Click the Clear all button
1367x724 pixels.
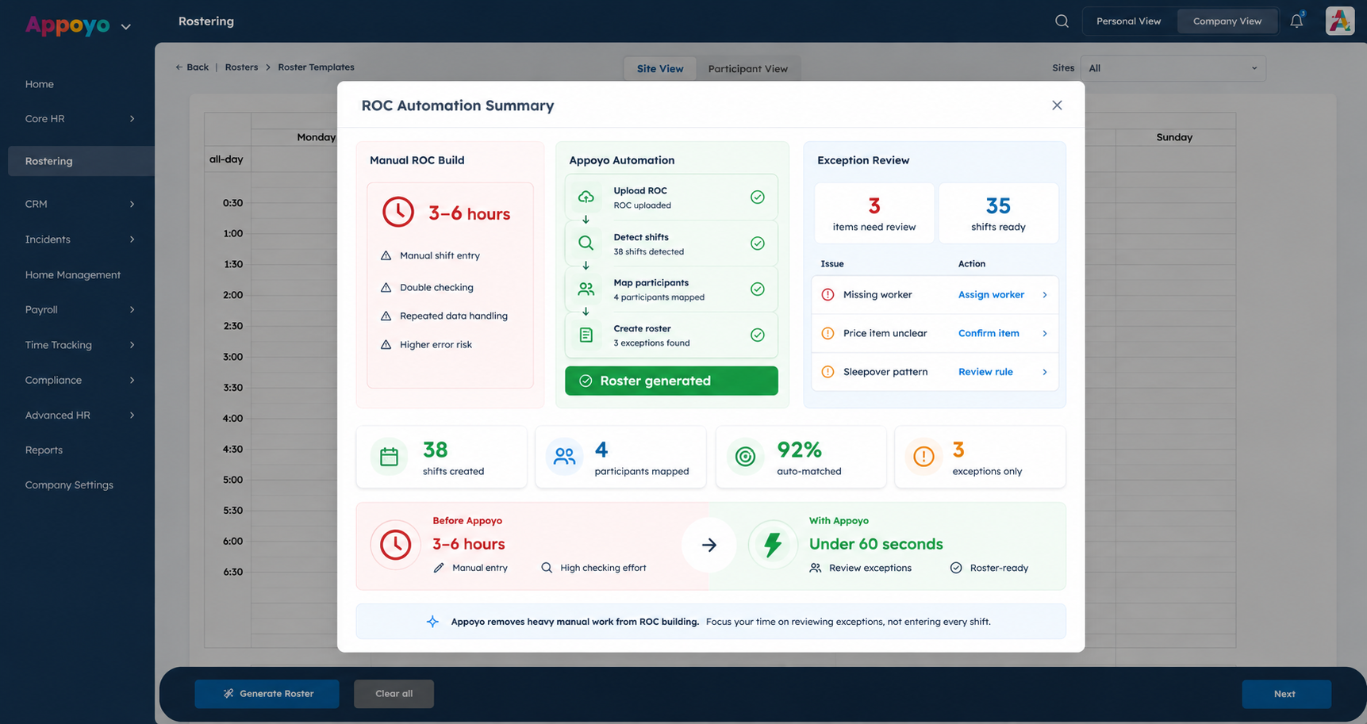pyautogui.click(x=394, y=694)
